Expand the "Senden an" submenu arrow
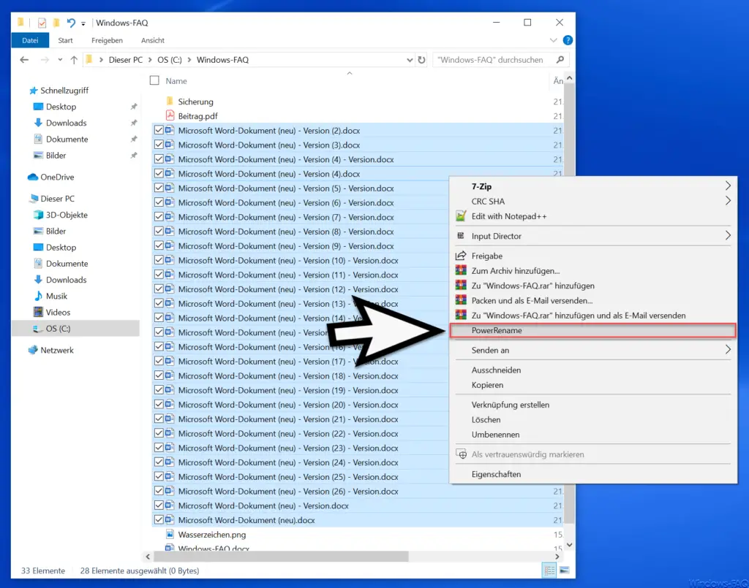The width and height of the screenshot is (749, 588). pyautogui.click(x=728, y=350)
